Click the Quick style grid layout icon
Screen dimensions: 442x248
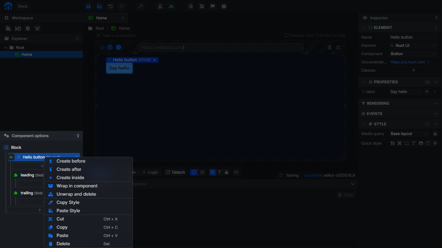(x=393, y=143)
